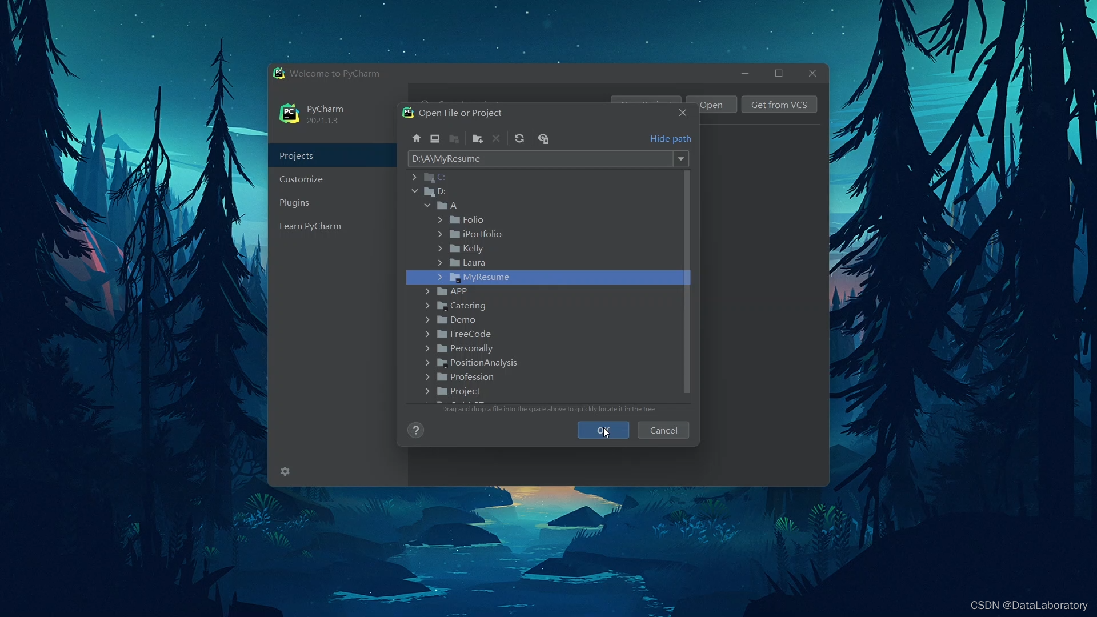Expand the Laura folder

click(x=440, y=263)
